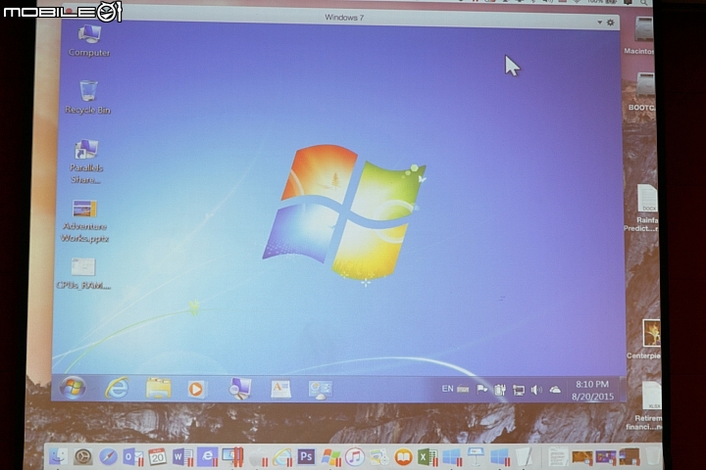This screenshot has width=706, height=470.
Task: Open the last pinned Windows taskbar app
Action: coord(320,390)
